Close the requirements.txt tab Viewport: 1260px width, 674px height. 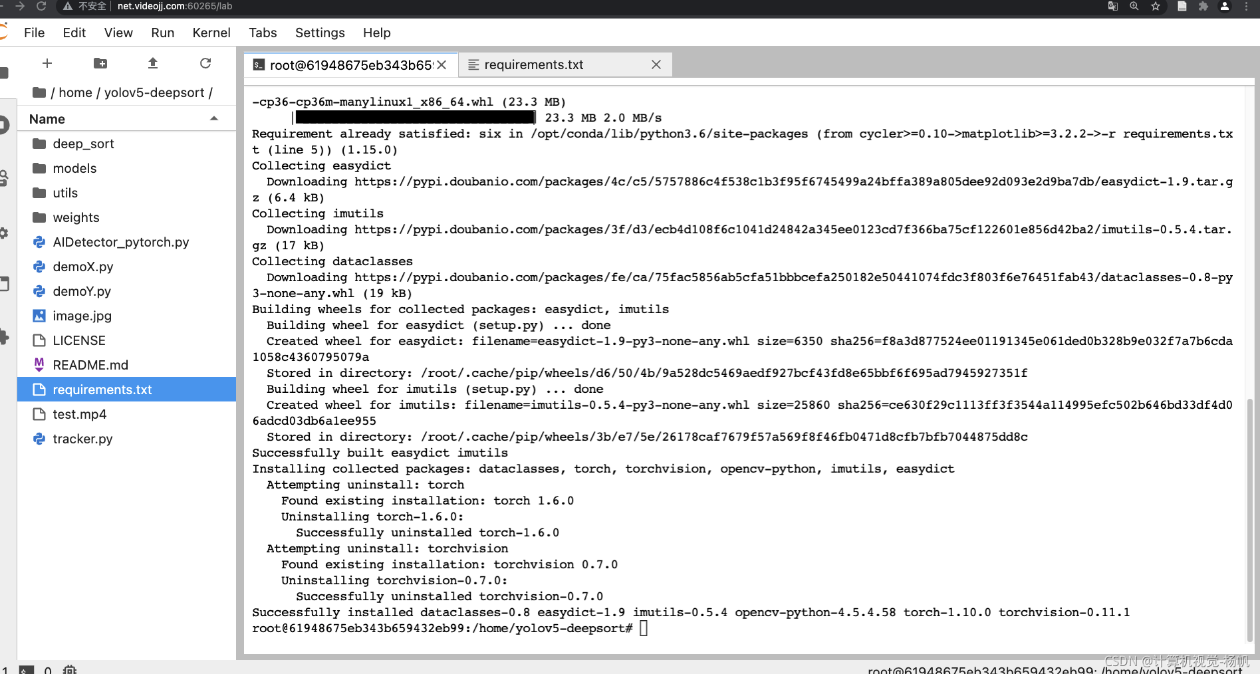pos(656,65)
